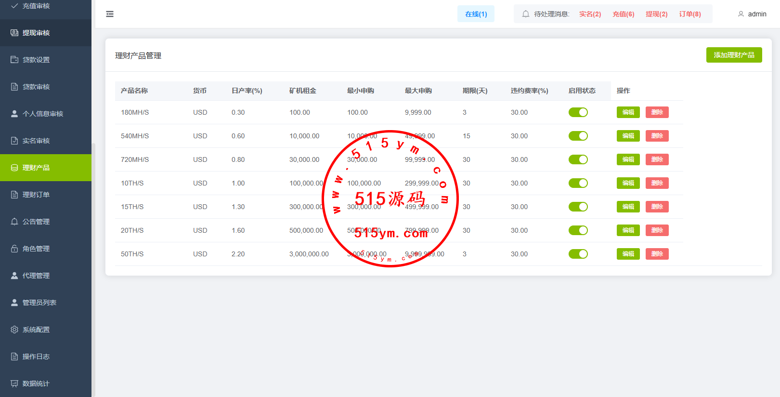
Task: Edit the 720MH/S product
Action: pyautogui.click(x=628, y=159)
